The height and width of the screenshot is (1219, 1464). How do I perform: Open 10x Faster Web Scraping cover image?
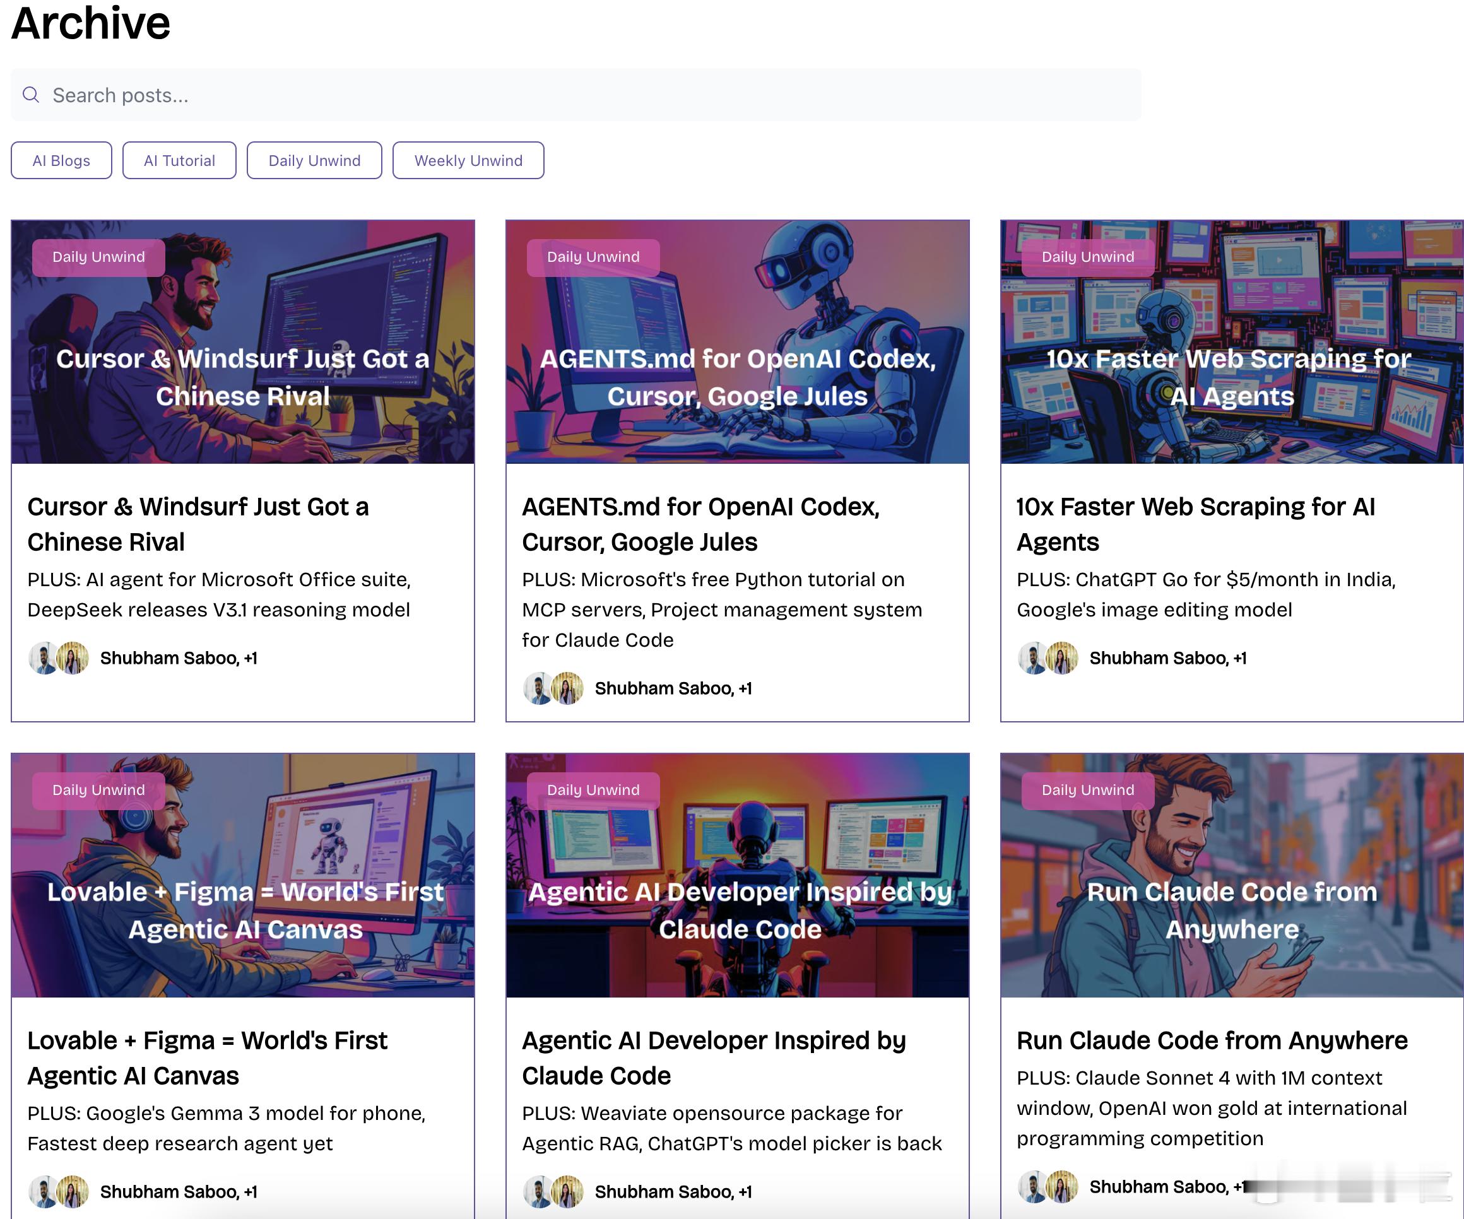(x=1232, y=342)
